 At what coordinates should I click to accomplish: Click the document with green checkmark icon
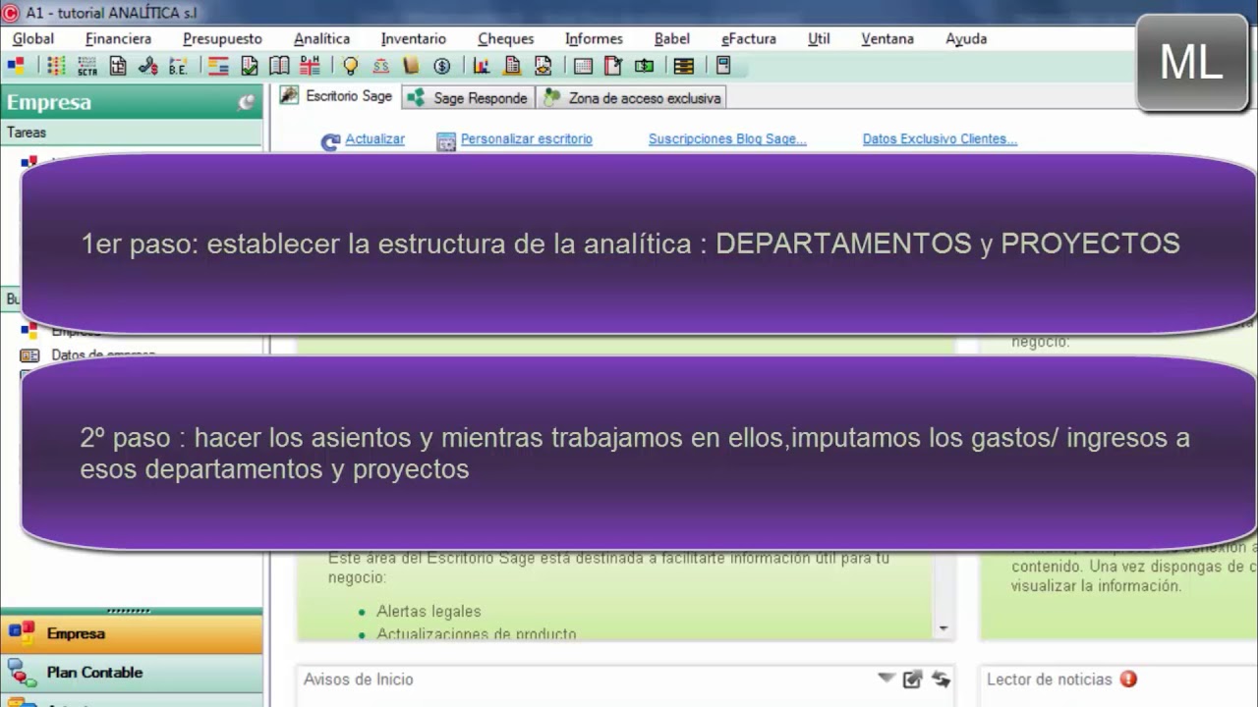pos(250,66)
